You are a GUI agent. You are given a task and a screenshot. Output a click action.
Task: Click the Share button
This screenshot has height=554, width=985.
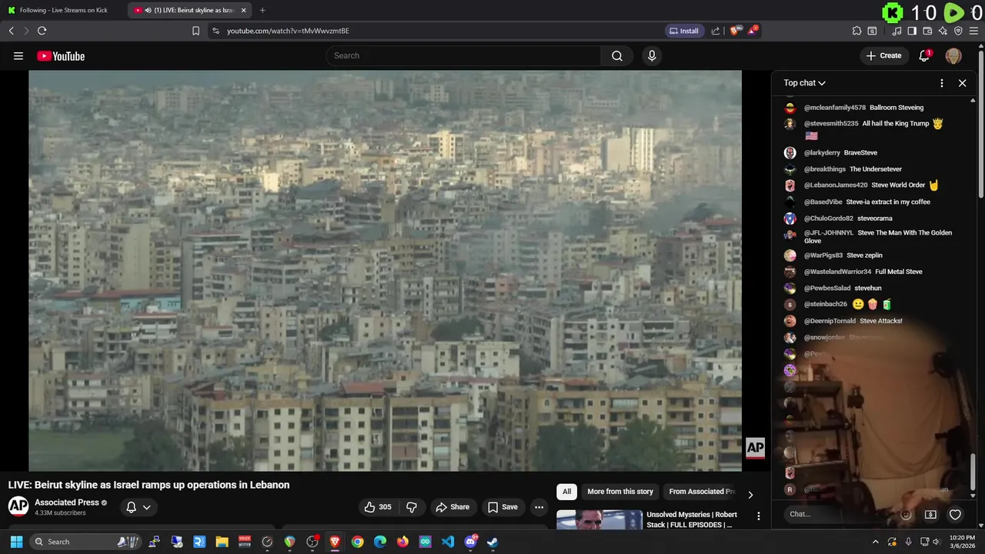[x=452, y=507]
